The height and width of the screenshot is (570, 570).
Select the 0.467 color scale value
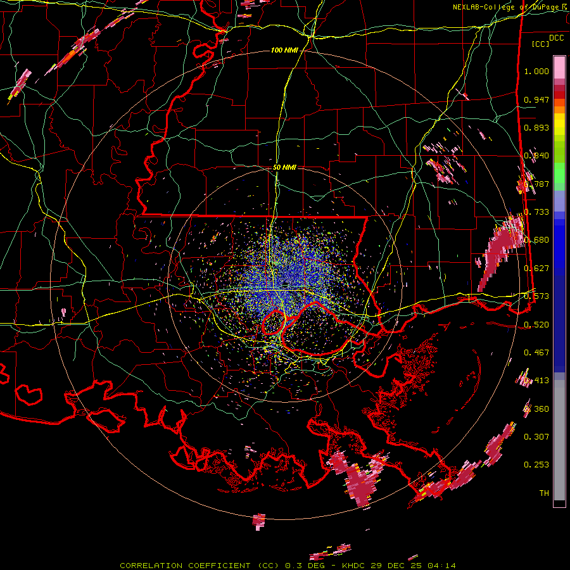tap(536, 352)
